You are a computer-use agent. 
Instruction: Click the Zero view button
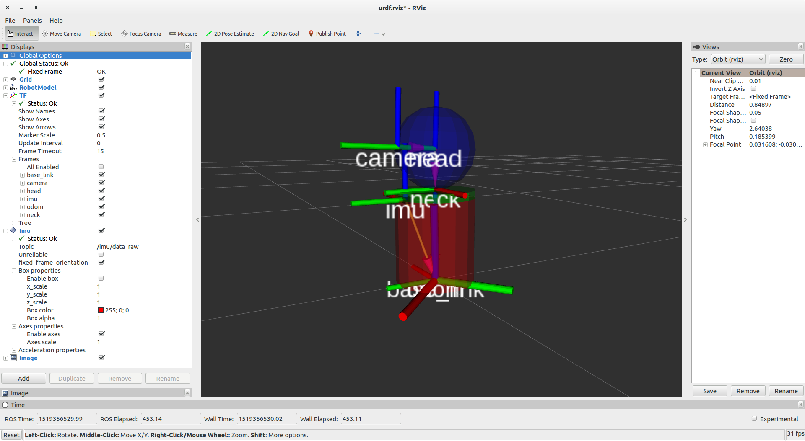coord(786,59)
